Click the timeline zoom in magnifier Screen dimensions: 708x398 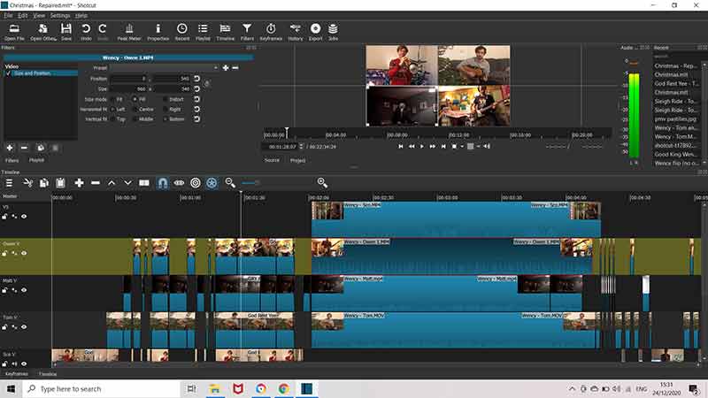point(322,182)
